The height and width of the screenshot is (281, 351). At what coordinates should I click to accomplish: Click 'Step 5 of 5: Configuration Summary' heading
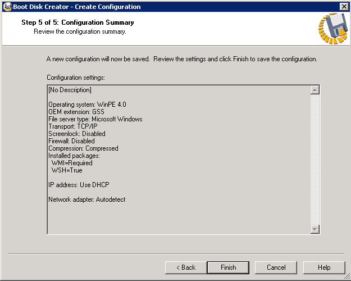click(x=78, y=22)
